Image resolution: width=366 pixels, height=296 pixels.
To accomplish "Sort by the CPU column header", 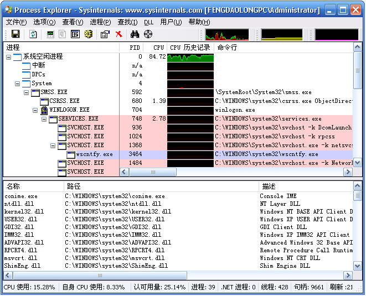I will coord(155,48).
